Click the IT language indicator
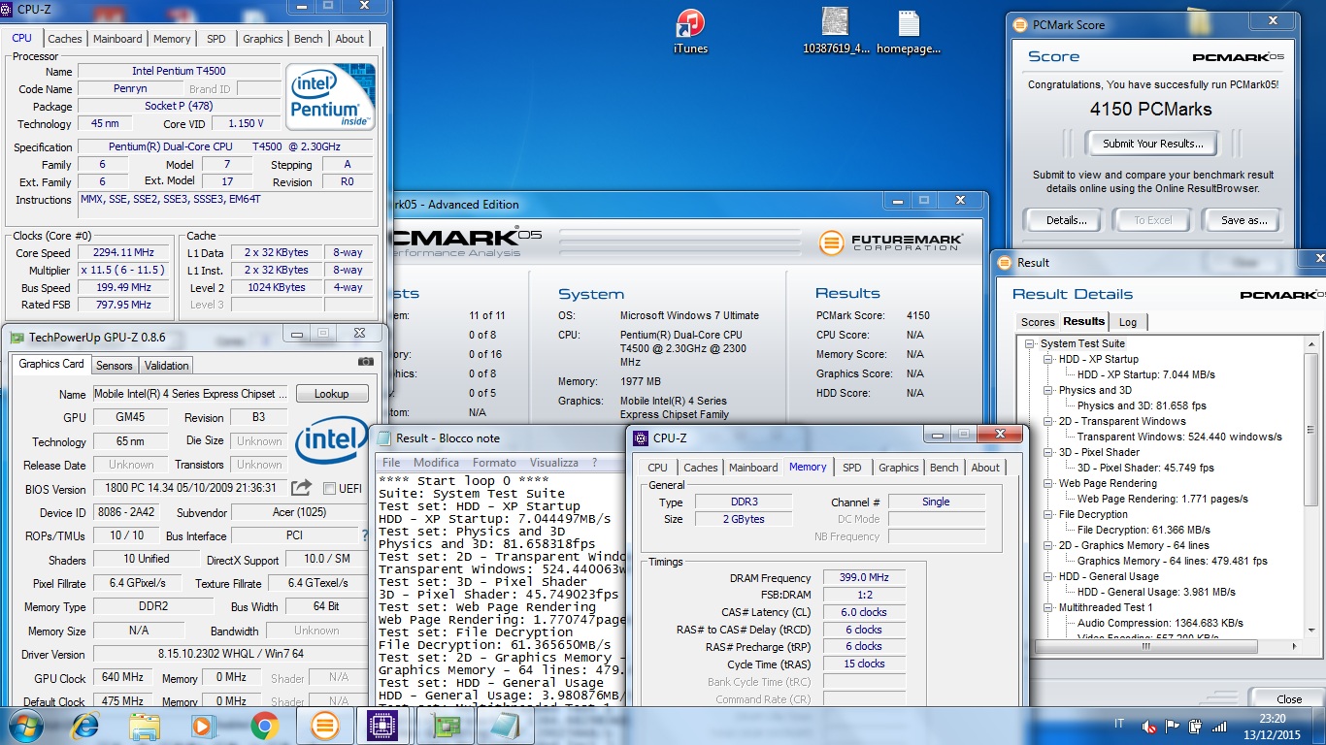This screenshot has width=1326, height=745. [x=1119, y=725]
